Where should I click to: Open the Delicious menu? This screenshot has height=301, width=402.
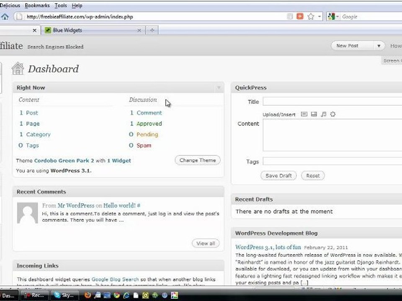[x=10, y=5]
